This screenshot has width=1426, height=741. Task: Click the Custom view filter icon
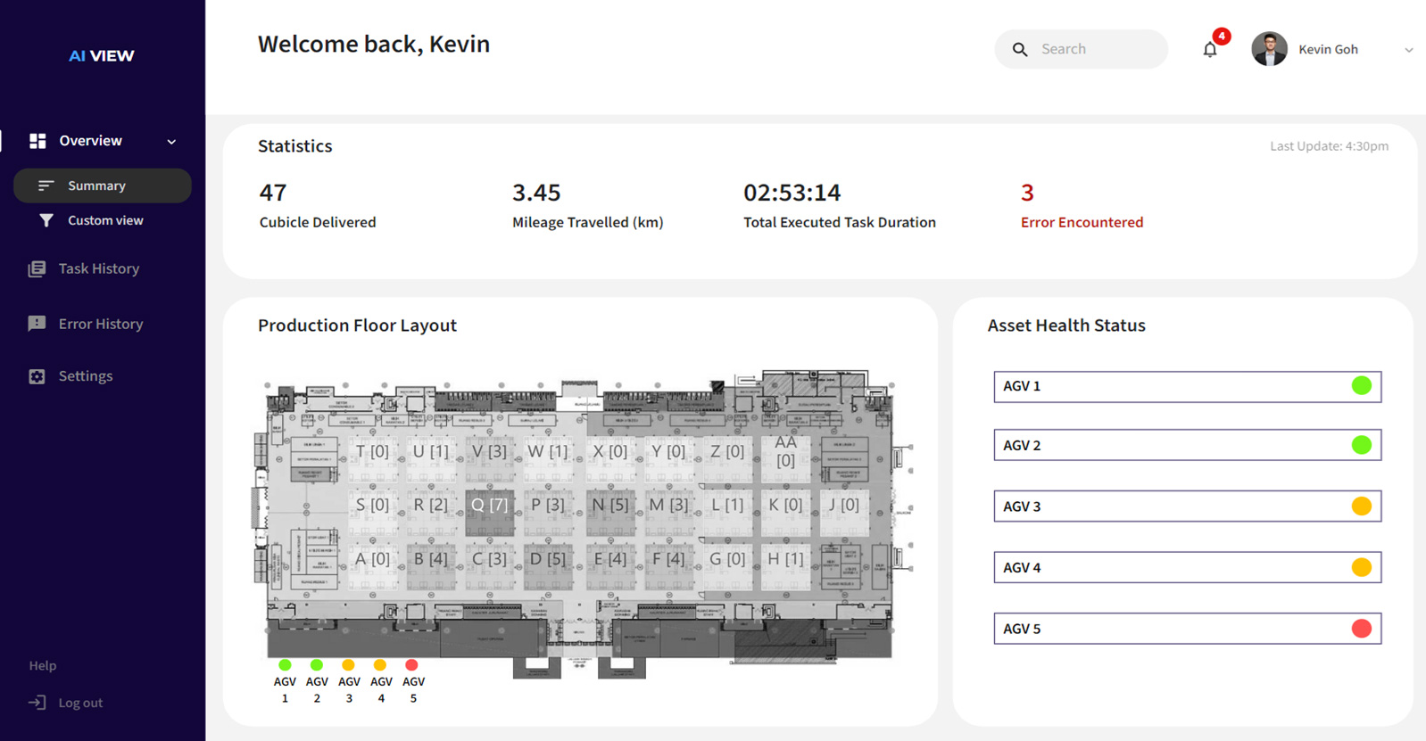coord(46,220)
